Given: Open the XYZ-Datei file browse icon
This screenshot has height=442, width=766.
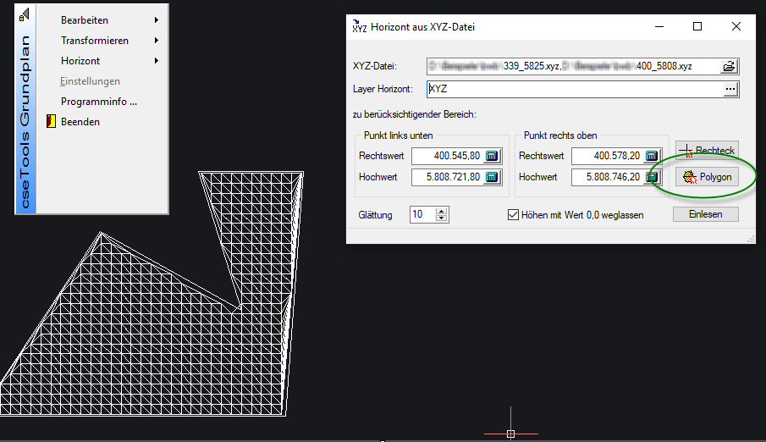Looking at the screenshot, I should [x=730, y=66].
